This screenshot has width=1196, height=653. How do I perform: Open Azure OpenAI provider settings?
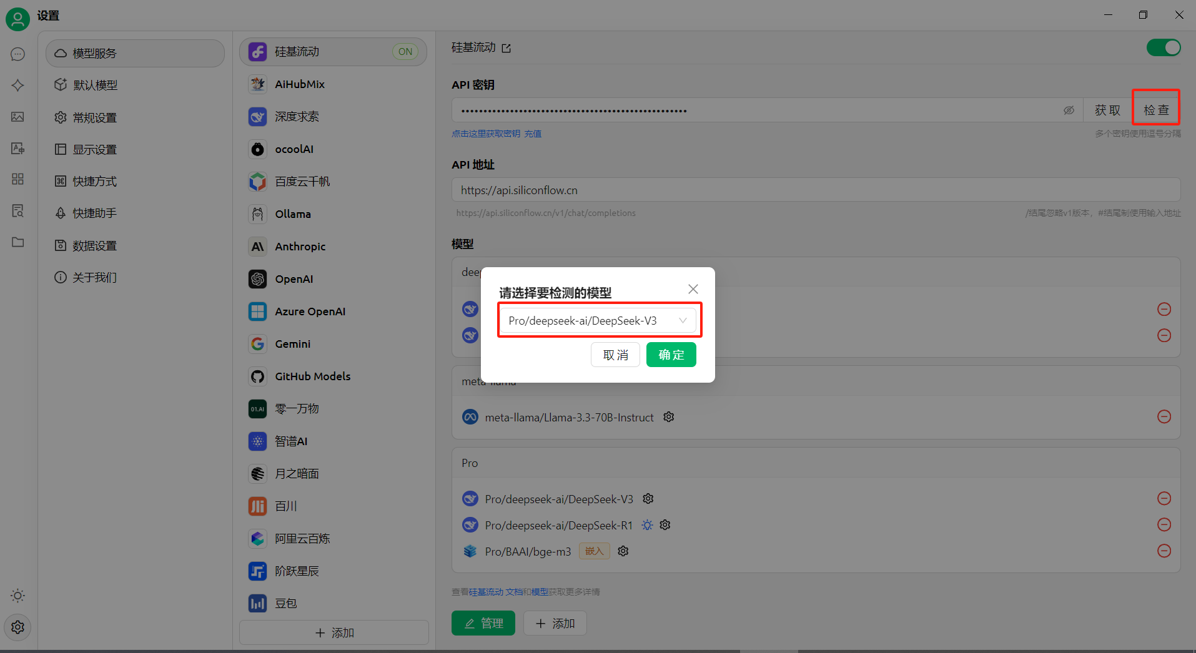[x=334, y=312]
